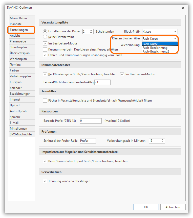Close the DAVINCI Optionen dialog

[x=183, y=8]
